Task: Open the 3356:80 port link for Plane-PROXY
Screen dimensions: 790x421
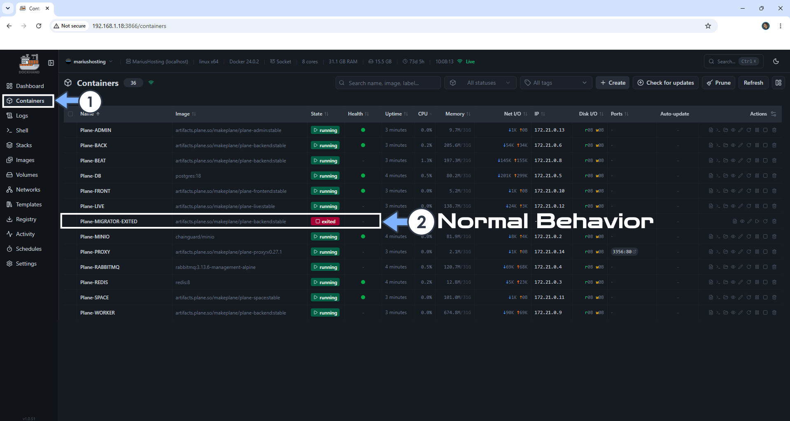Action: [x=624, y=252]
